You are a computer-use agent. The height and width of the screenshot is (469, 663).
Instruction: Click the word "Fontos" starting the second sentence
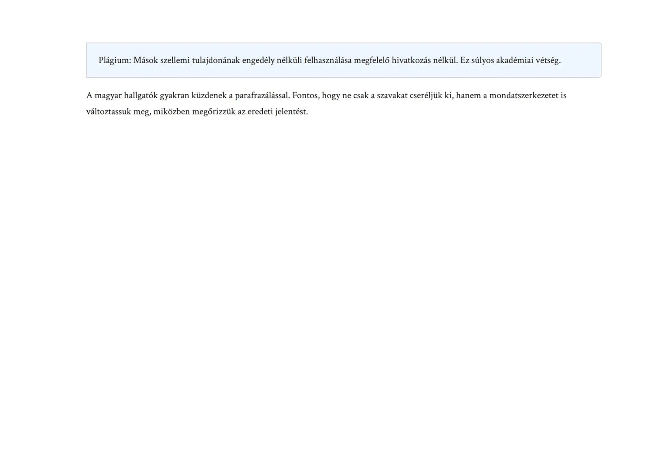306,96
